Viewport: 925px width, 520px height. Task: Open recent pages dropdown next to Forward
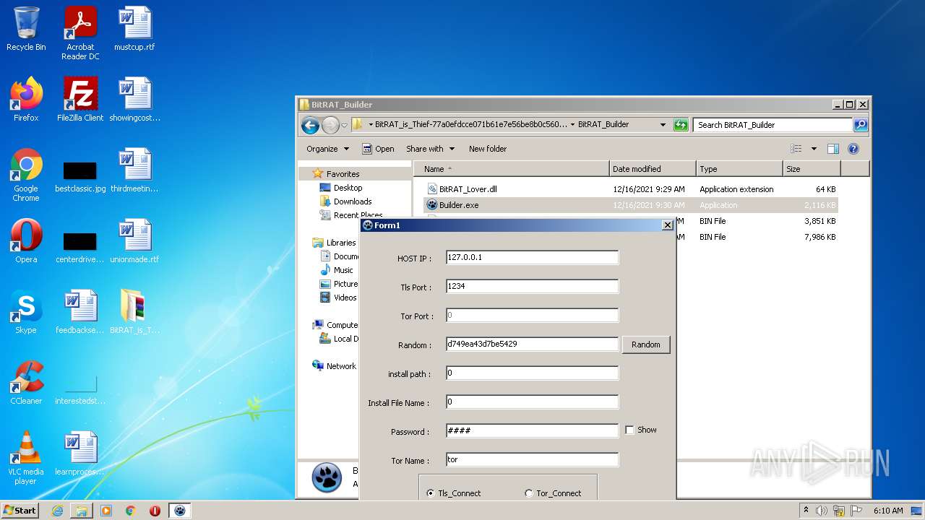(x=345, y=125)
